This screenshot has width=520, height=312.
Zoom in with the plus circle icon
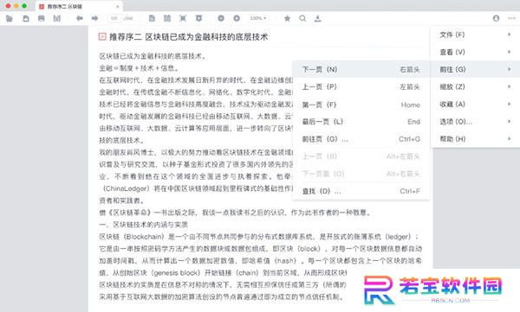[237, 18]
